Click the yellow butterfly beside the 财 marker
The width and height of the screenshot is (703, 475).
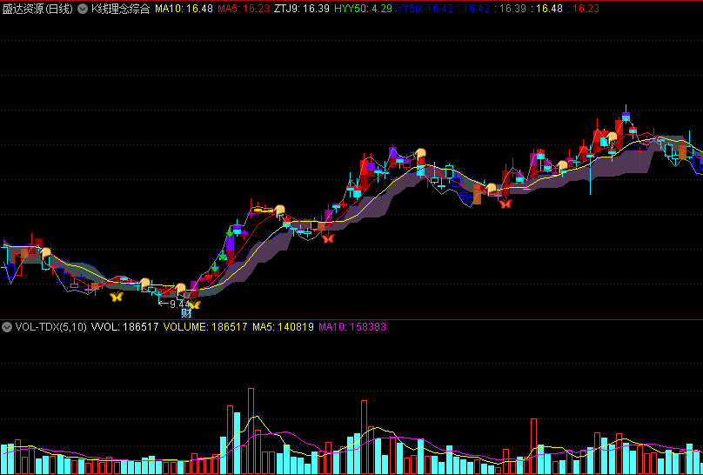click(x=195, y=304)
